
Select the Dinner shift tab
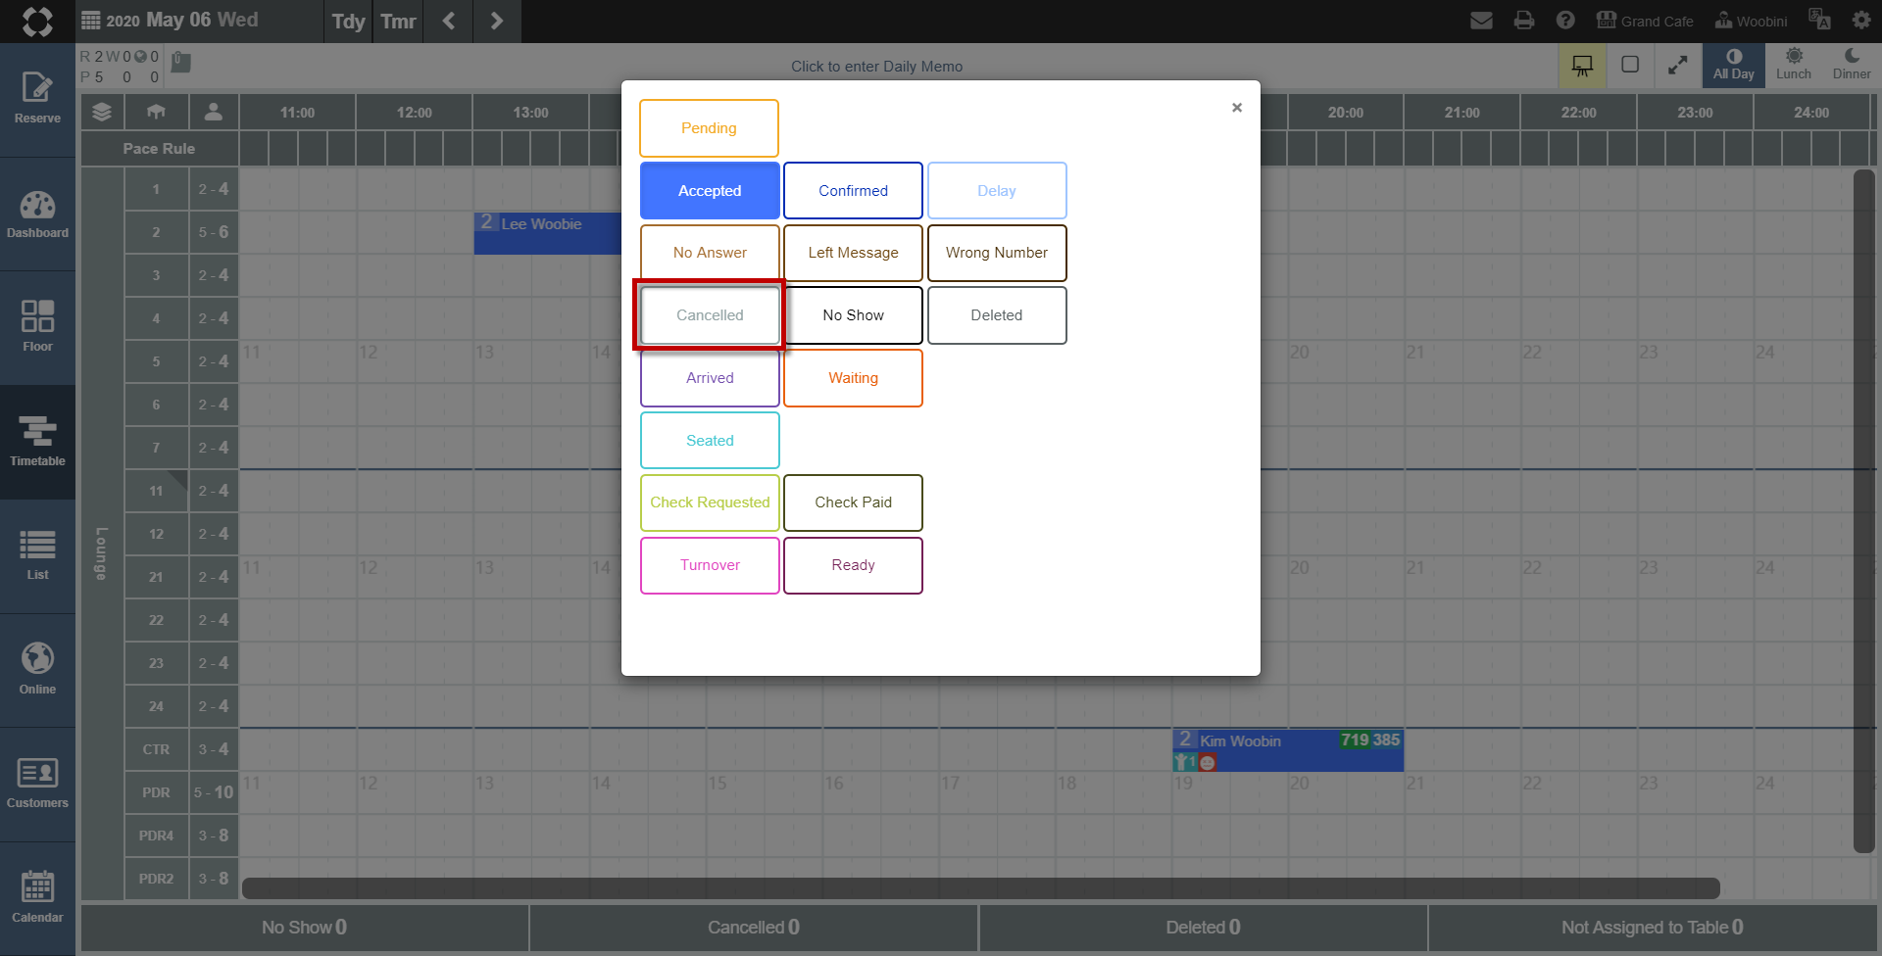tap(1852, 66)
